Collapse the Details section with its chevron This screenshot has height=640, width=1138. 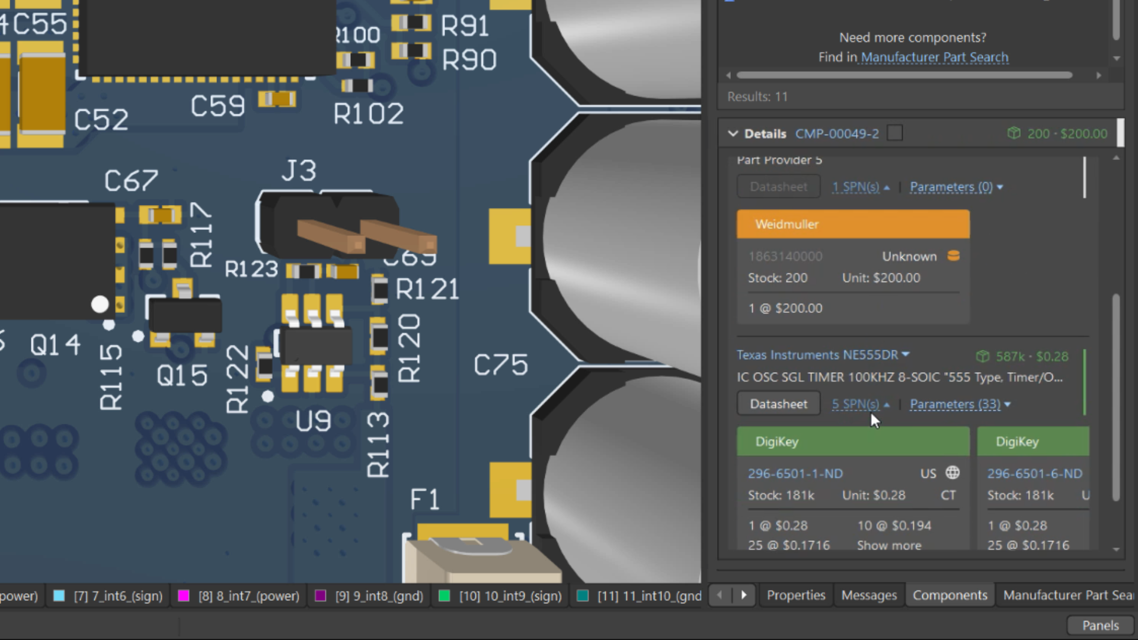[733, 133]
